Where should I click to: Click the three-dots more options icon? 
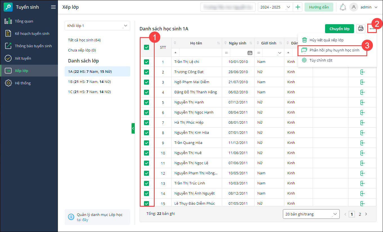[x=372, y=29]
